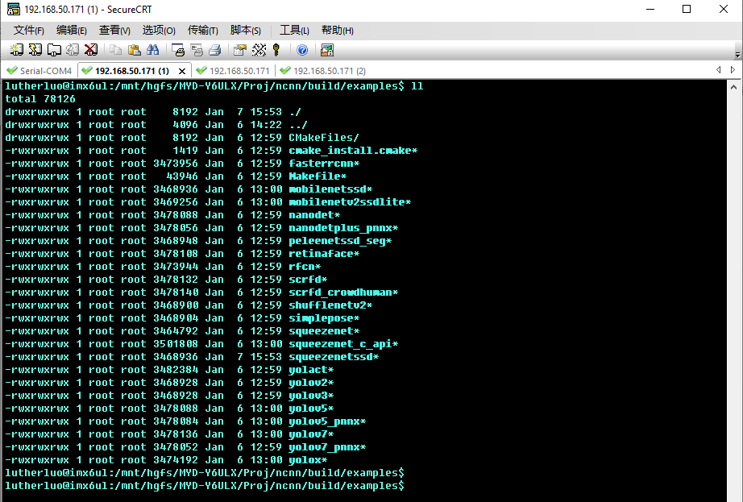Open Help via the blue question icon
Viewport: 743px width, 502px height.
[302, 50]
